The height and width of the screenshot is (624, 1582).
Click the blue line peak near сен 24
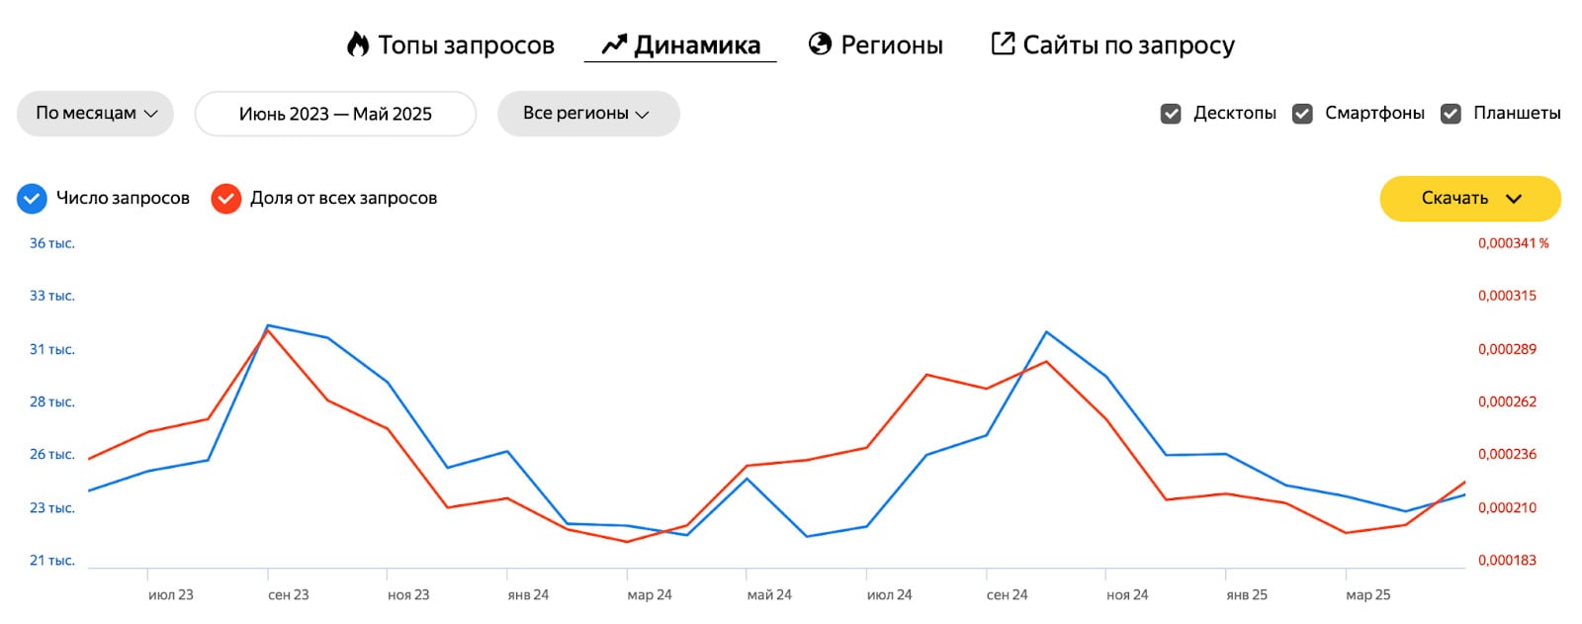1047,333
